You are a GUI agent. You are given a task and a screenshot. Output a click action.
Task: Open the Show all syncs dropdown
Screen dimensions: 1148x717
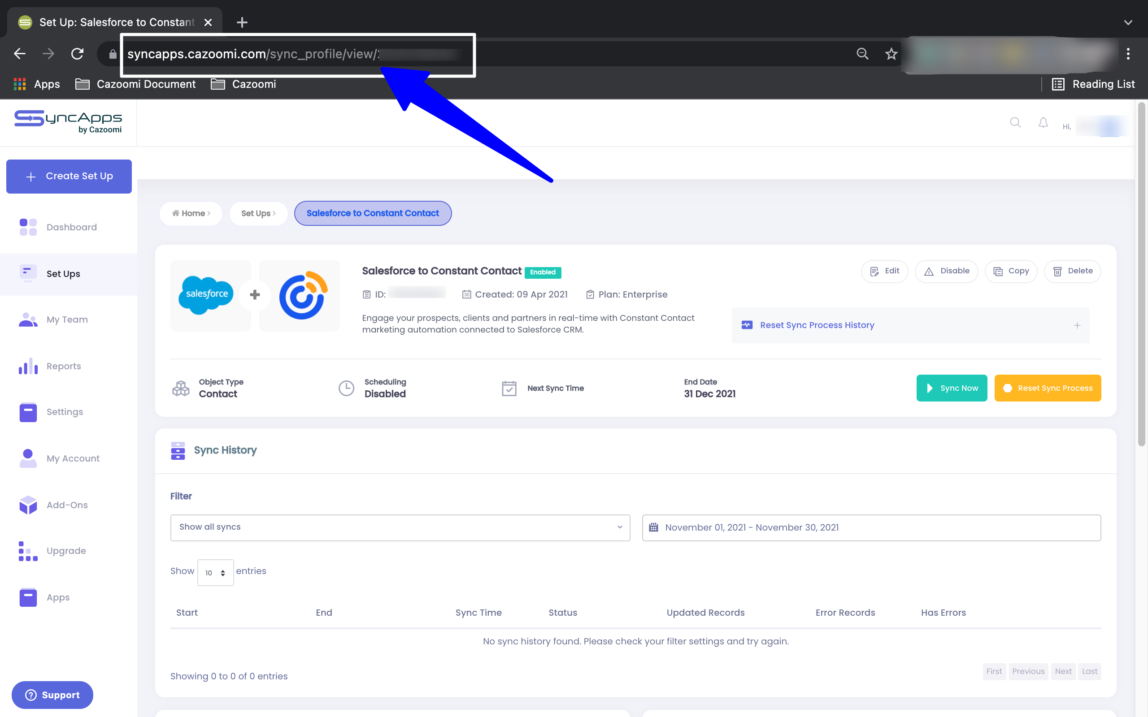pos(400,528)
